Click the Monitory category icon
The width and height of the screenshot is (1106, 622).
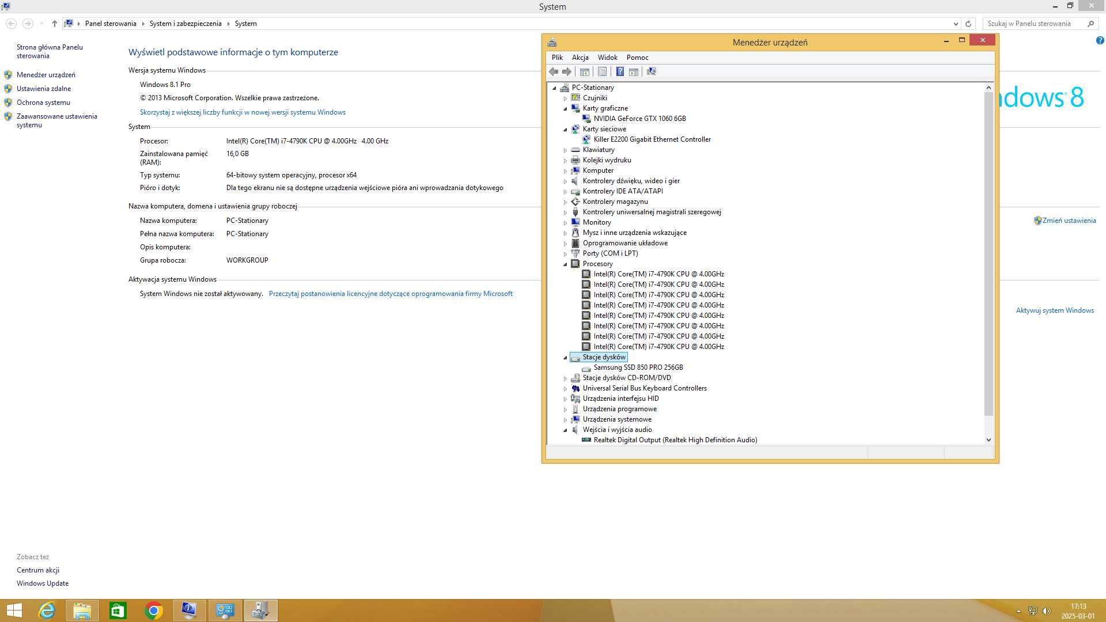[575, 222]
